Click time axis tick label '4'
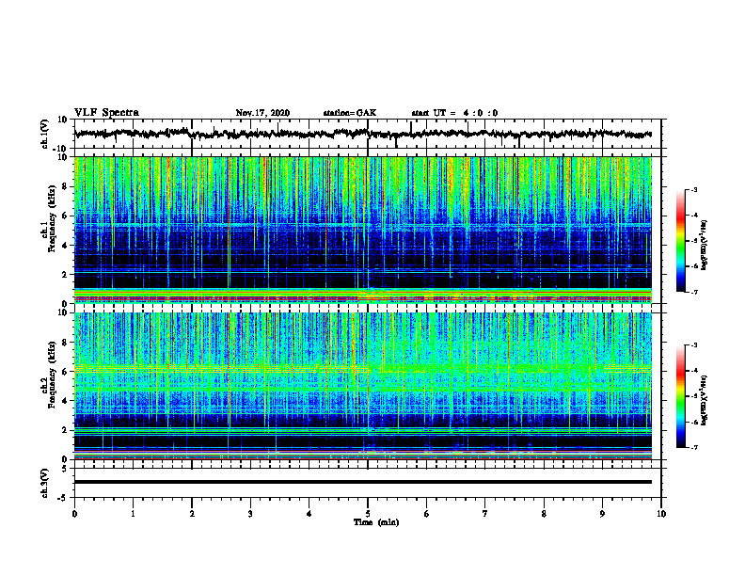The image size is (745, 576). (309, 514)
